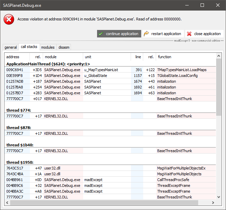Viewport: 226px width, 210px height.
Task: Select MsgWaitForMultipleObjectsEx row
Action: pos(110,168)
